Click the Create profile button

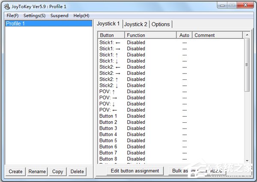(15, 171)
